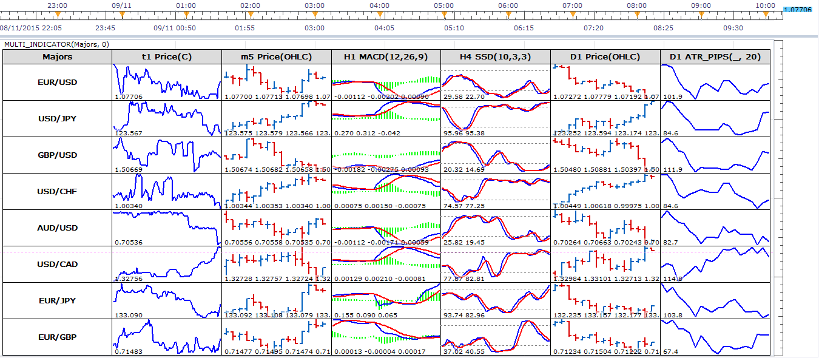The width and height of the screenshot is (819, 358).
Task: Click the 67.4 ATR value for EUR/GBP
Action: pyautogui.click(x=670, y=351)
